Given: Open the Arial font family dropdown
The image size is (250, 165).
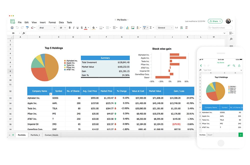Looking at the screenshot, I should [47, 28].
